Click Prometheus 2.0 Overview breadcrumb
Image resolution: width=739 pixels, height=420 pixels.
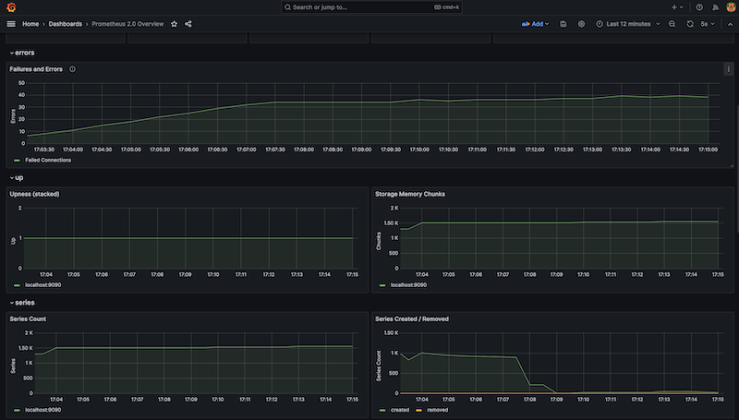[127, 24]
